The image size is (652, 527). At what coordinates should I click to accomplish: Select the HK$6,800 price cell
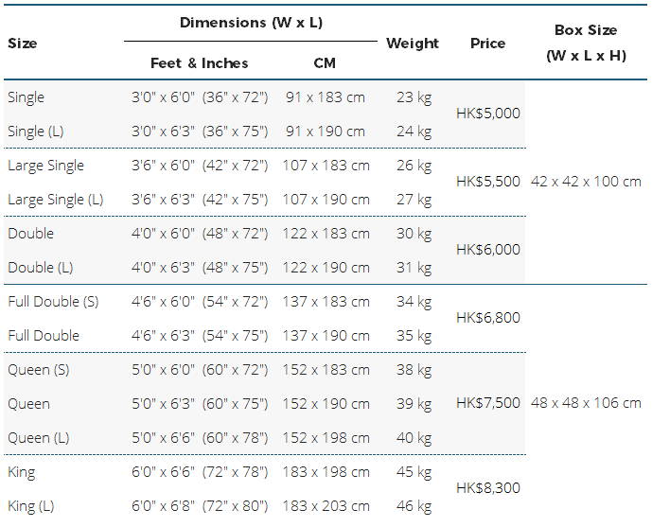coord(488,318)
